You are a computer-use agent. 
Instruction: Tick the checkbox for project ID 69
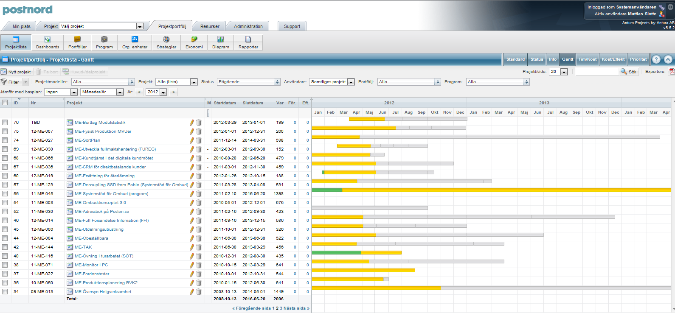5,149
